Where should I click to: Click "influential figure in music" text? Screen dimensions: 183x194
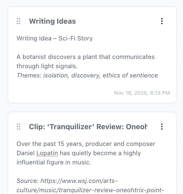coord(54,163)
